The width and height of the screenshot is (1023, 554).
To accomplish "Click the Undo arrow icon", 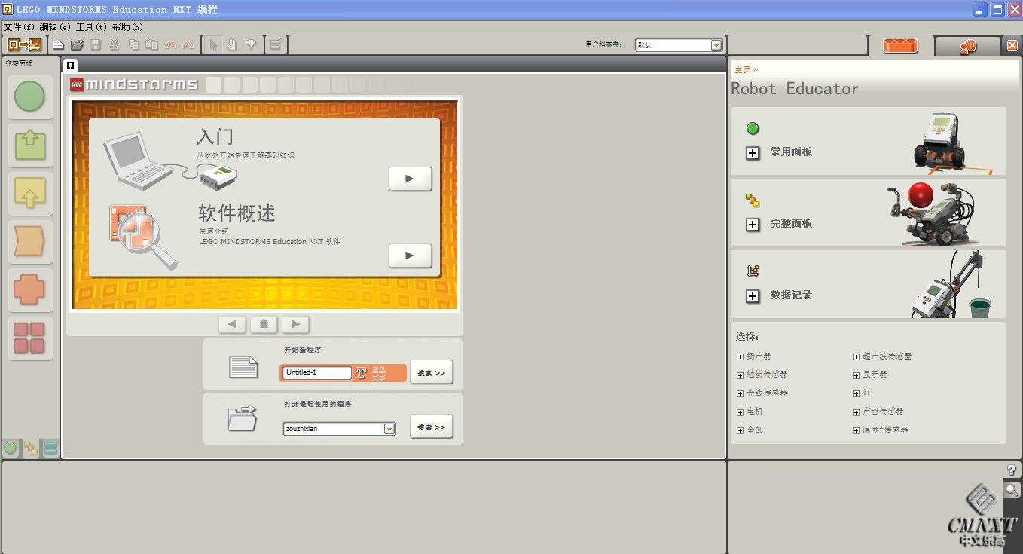I will click(x=170, y=45).
